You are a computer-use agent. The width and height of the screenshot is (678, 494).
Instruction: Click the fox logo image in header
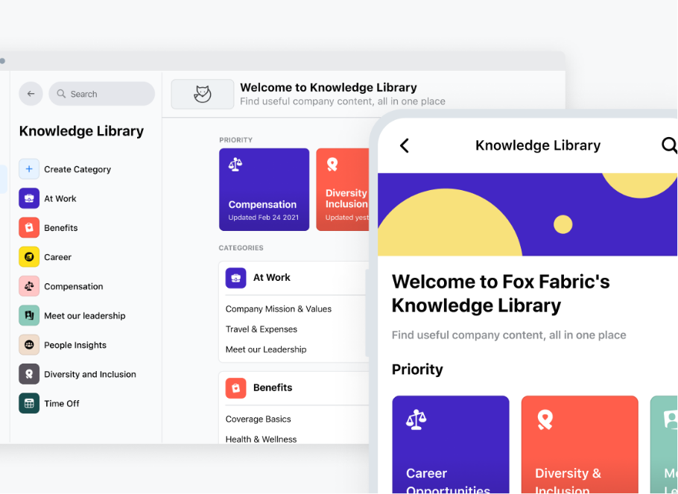tap(203, 94)
